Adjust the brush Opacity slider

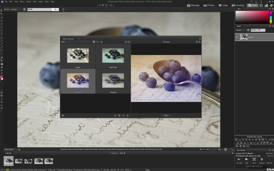point(39,10)
